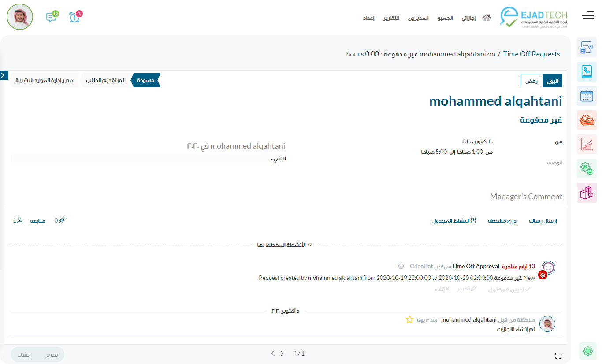Expand the side panel arrow on left edge
Image resolution: width=602 pixels, height=364 pixels.
pos(4,75)
